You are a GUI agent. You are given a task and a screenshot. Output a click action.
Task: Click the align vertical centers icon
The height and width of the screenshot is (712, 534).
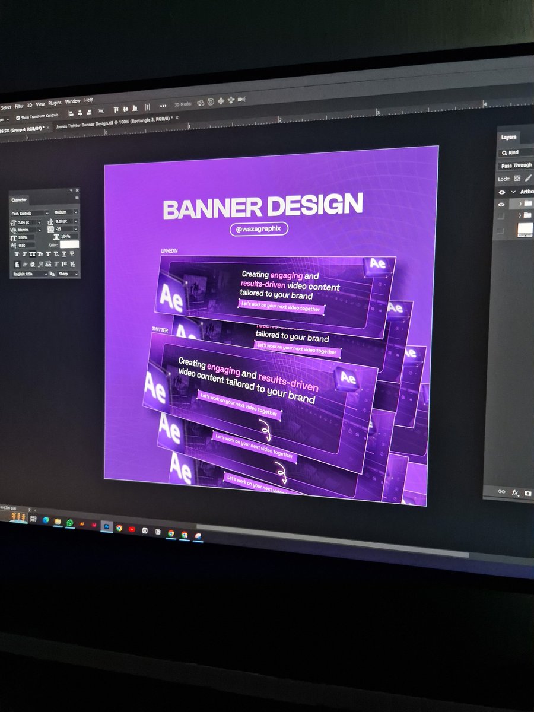pyautogui.click(x=125, y=109)
